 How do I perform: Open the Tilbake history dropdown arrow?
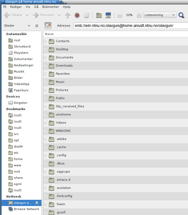[x=27, y=15]
